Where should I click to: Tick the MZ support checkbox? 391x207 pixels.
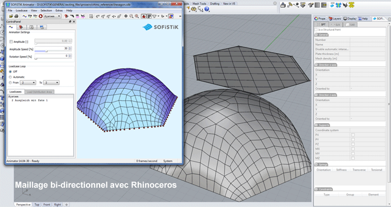(353, 158)
